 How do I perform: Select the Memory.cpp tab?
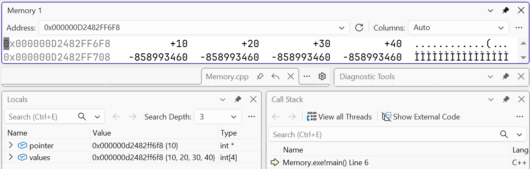click(227, 77)
